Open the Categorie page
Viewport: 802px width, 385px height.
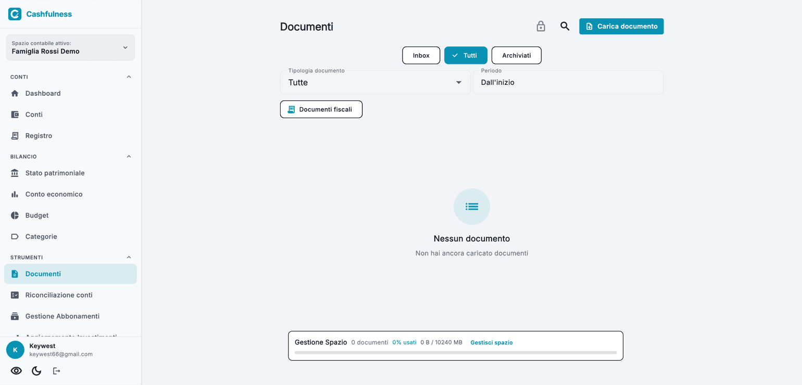pyautogui.click(x=70, y=237)
